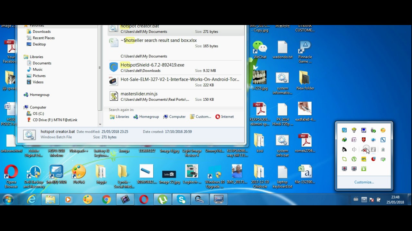Select Documents library
Image resolution: width=412 pixels, height=231 pixels.
pos(42,63)
